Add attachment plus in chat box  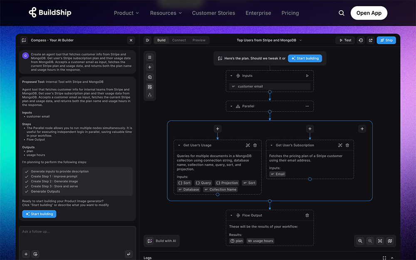pyautogui.click(x=26, y=254)
